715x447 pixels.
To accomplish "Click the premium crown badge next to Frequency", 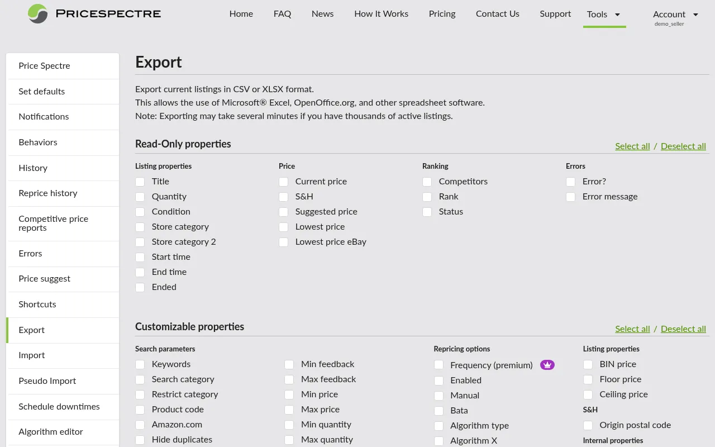I will coord(547,364).
